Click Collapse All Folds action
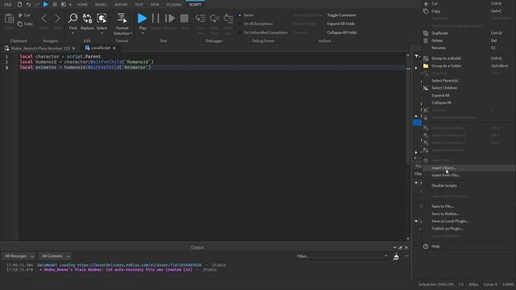This screenshot has height=290, width=516. point(342,32)
